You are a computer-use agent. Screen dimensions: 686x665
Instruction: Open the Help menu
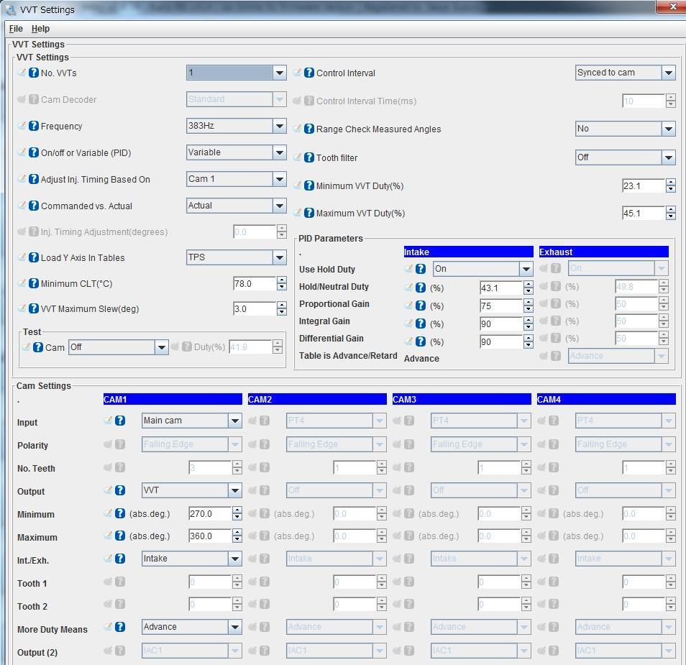click(x=40, y=29)
